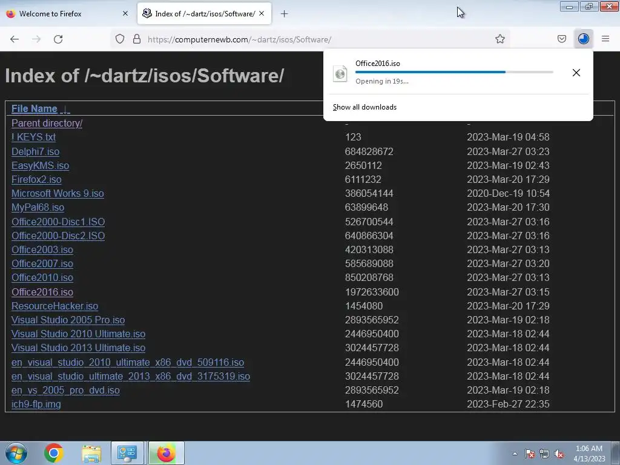Screen dimensions: 620x465
Task: Open the taskbar clock and date
Action: (x=589, y=453)
